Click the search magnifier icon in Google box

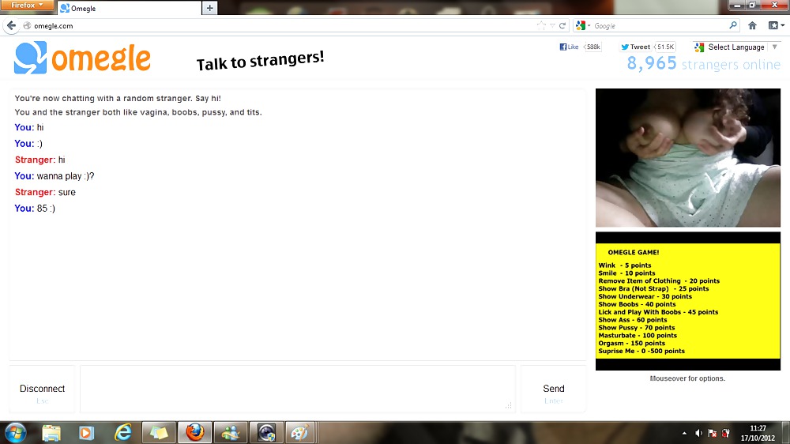732,25
